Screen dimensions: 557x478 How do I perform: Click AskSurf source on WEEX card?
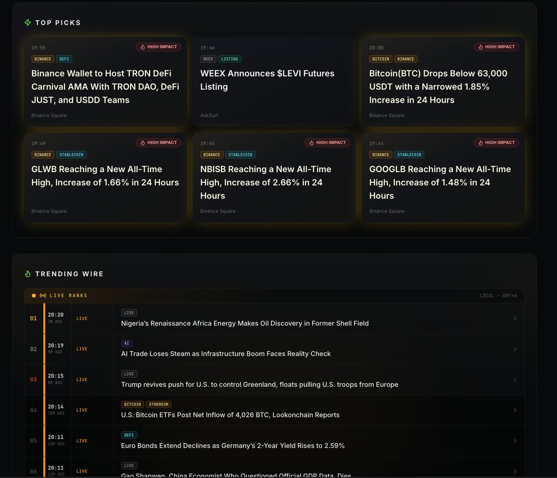(209, 116)
